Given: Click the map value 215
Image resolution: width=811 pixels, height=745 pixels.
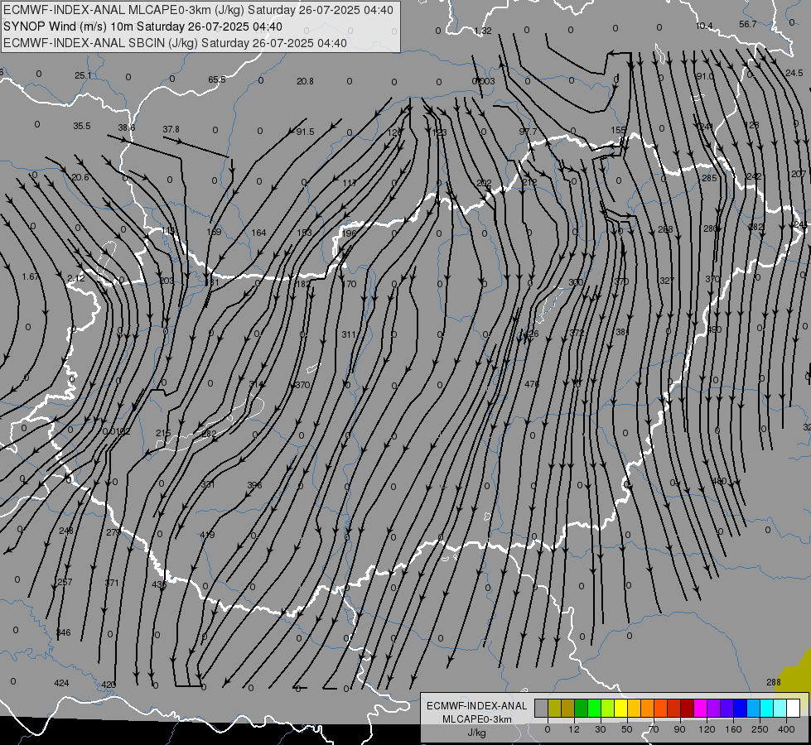Looking at the screenshot, I should point(163,433).
